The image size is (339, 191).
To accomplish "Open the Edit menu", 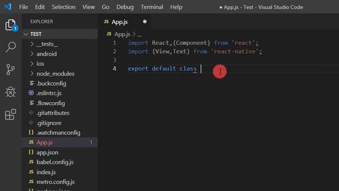I will tap(40, 7).
